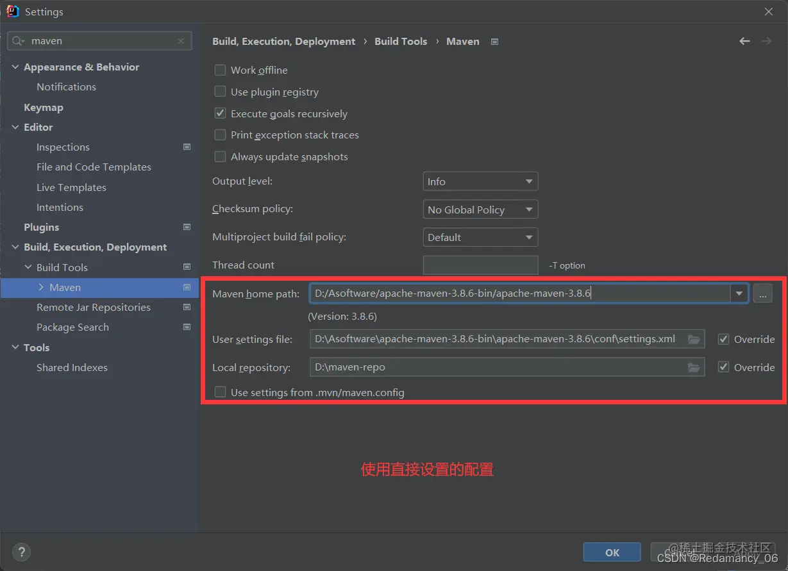Focus the settings search box

pos(99,40)
